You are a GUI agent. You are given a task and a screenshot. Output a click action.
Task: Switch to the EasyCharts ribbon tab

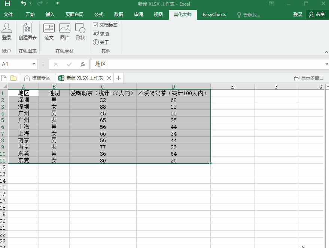[214, 15]
